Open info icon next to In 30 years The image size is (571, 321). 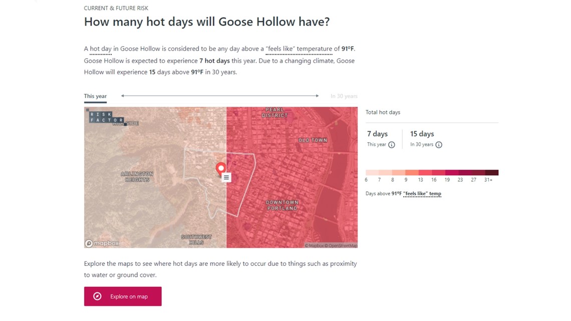tap(439, 145)
